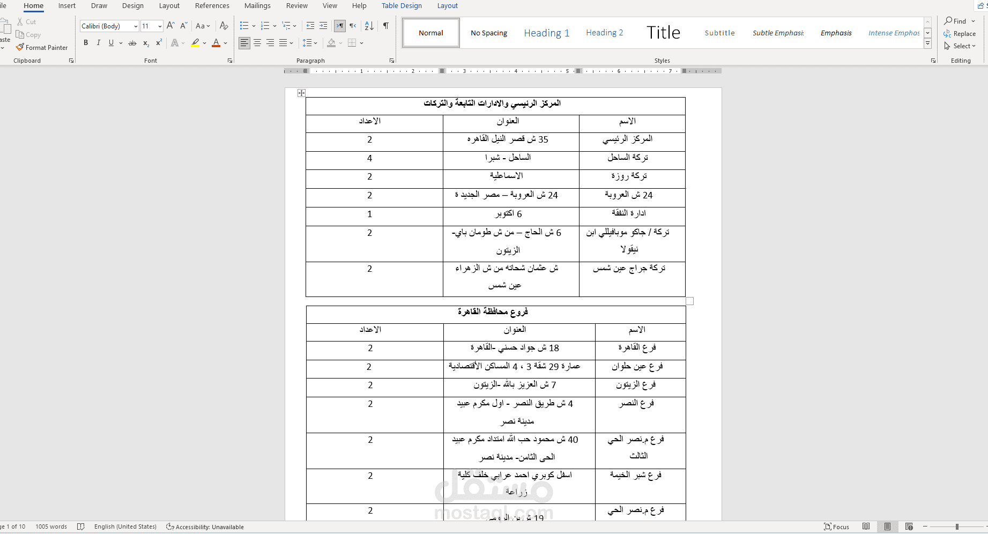Switch to Web Layout view
This screenshot has height=534, width=988.
[909, 526]
